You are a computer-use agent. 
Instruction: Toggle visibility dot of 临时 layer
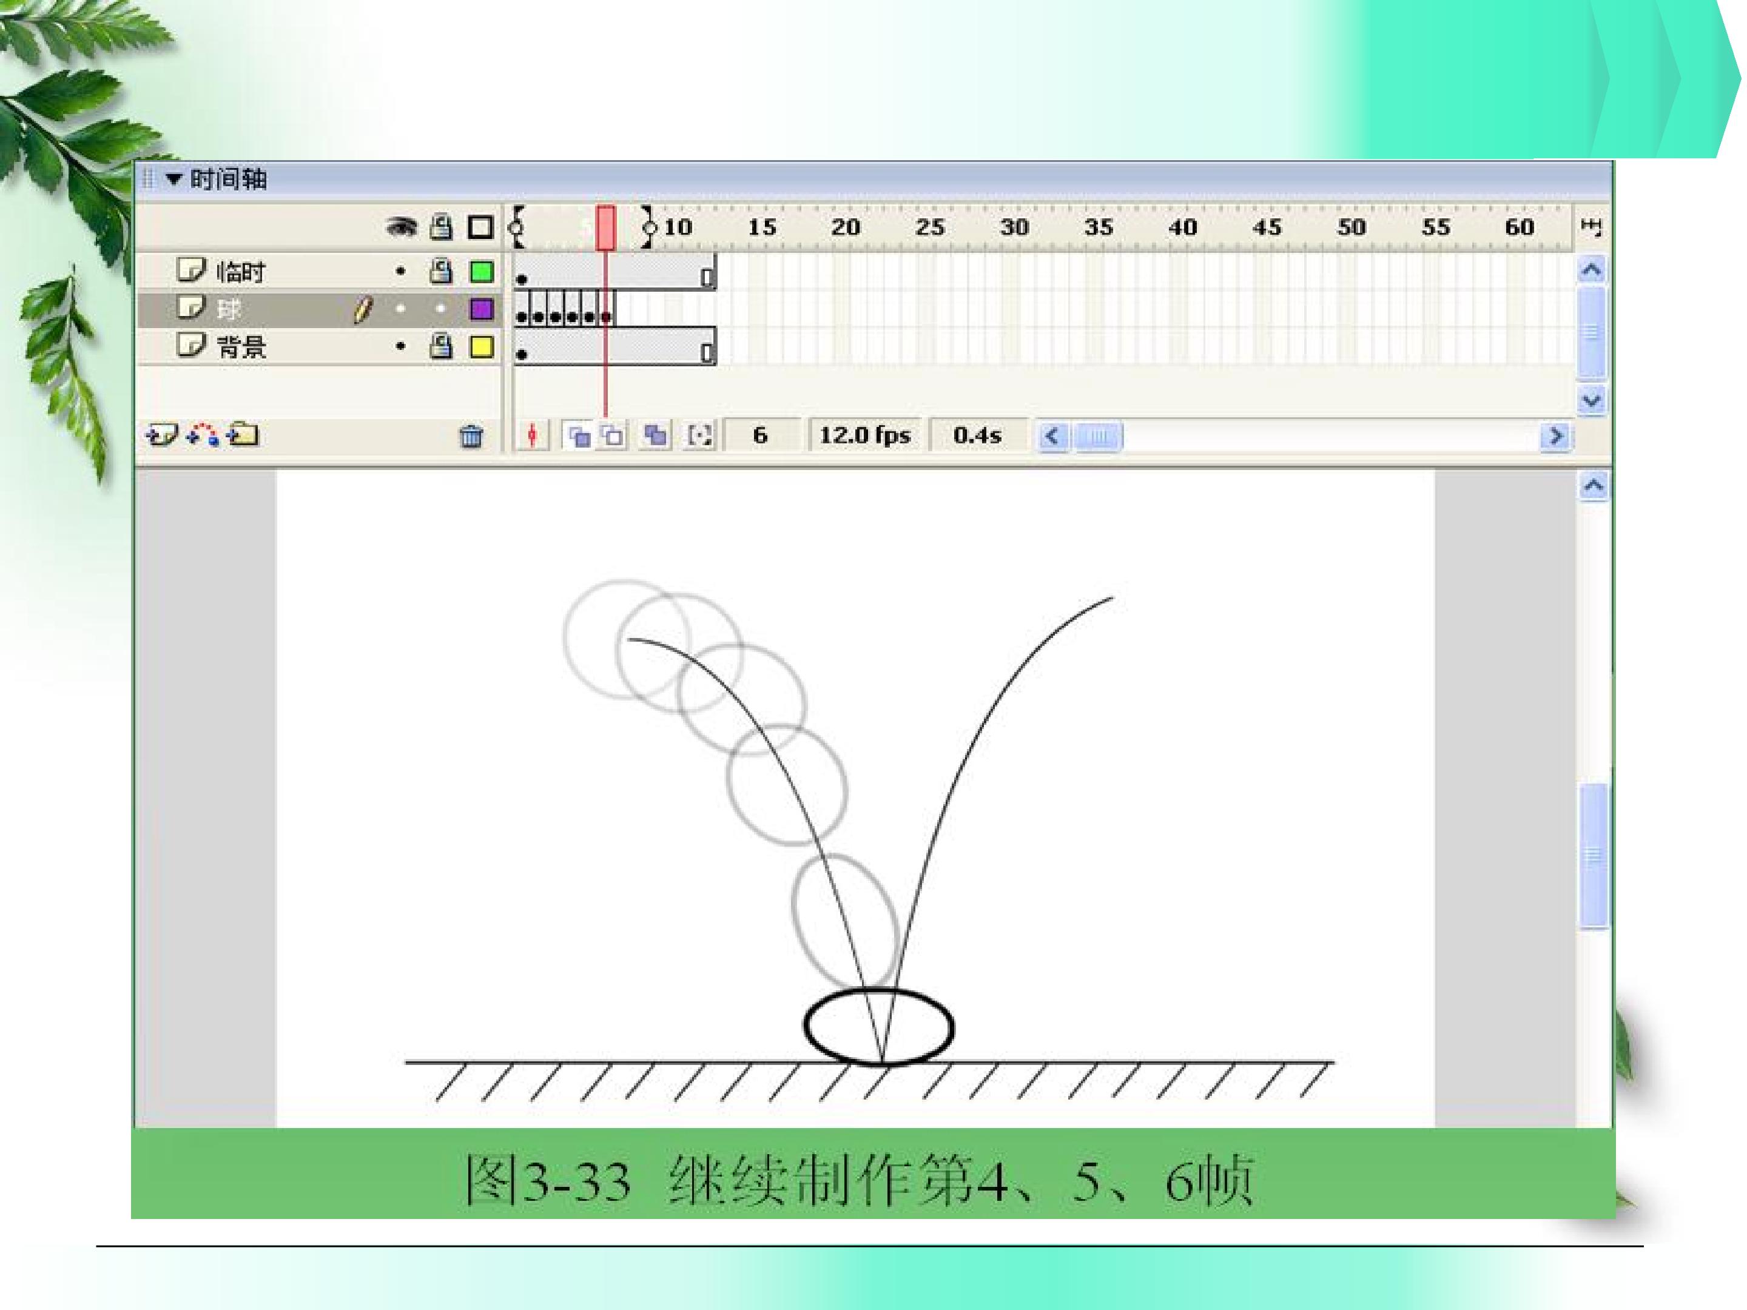(400, 272)
